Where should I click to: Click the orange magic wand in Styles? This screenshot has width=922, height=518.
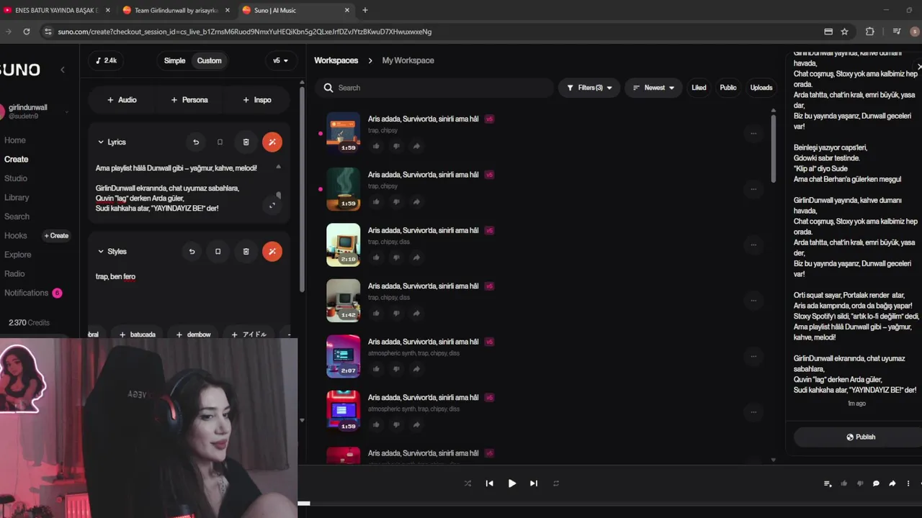point(272,252)
